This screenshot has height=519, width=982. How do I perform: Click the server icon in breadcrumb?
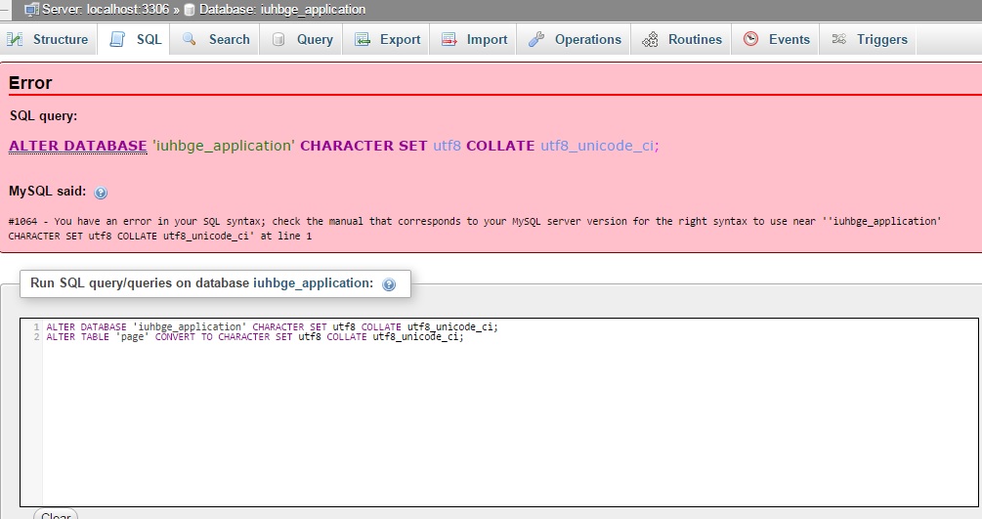point(31,10)
